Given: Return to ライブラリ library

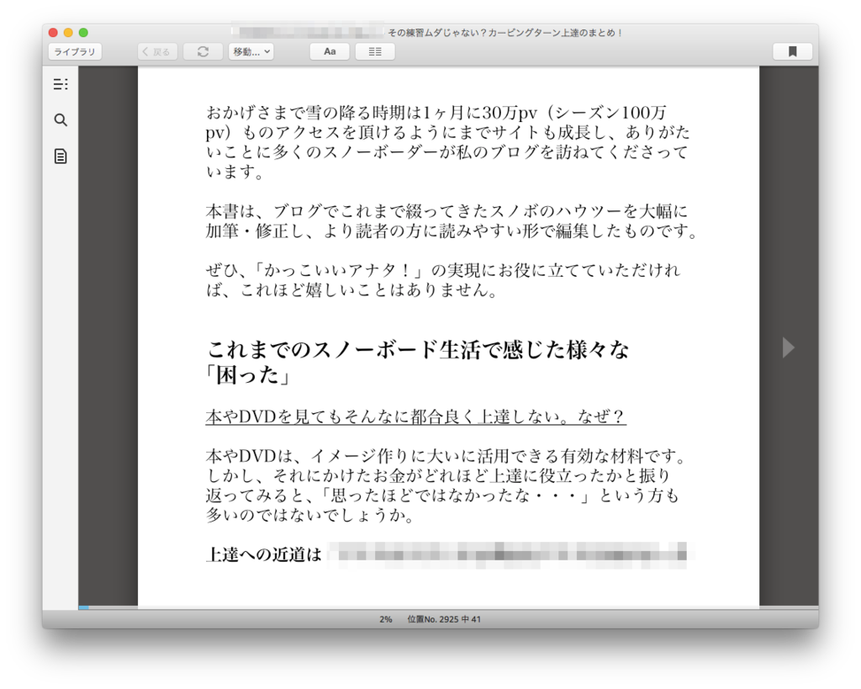Looking at the screenshot, I should tap(75, 51).
